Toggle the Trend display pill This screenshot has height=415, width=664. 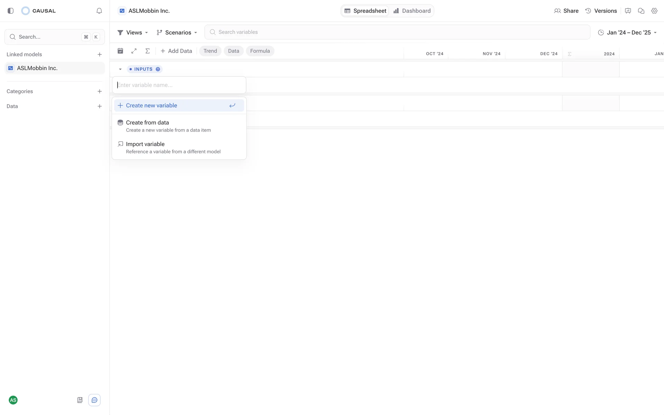(x=210, y=51)
